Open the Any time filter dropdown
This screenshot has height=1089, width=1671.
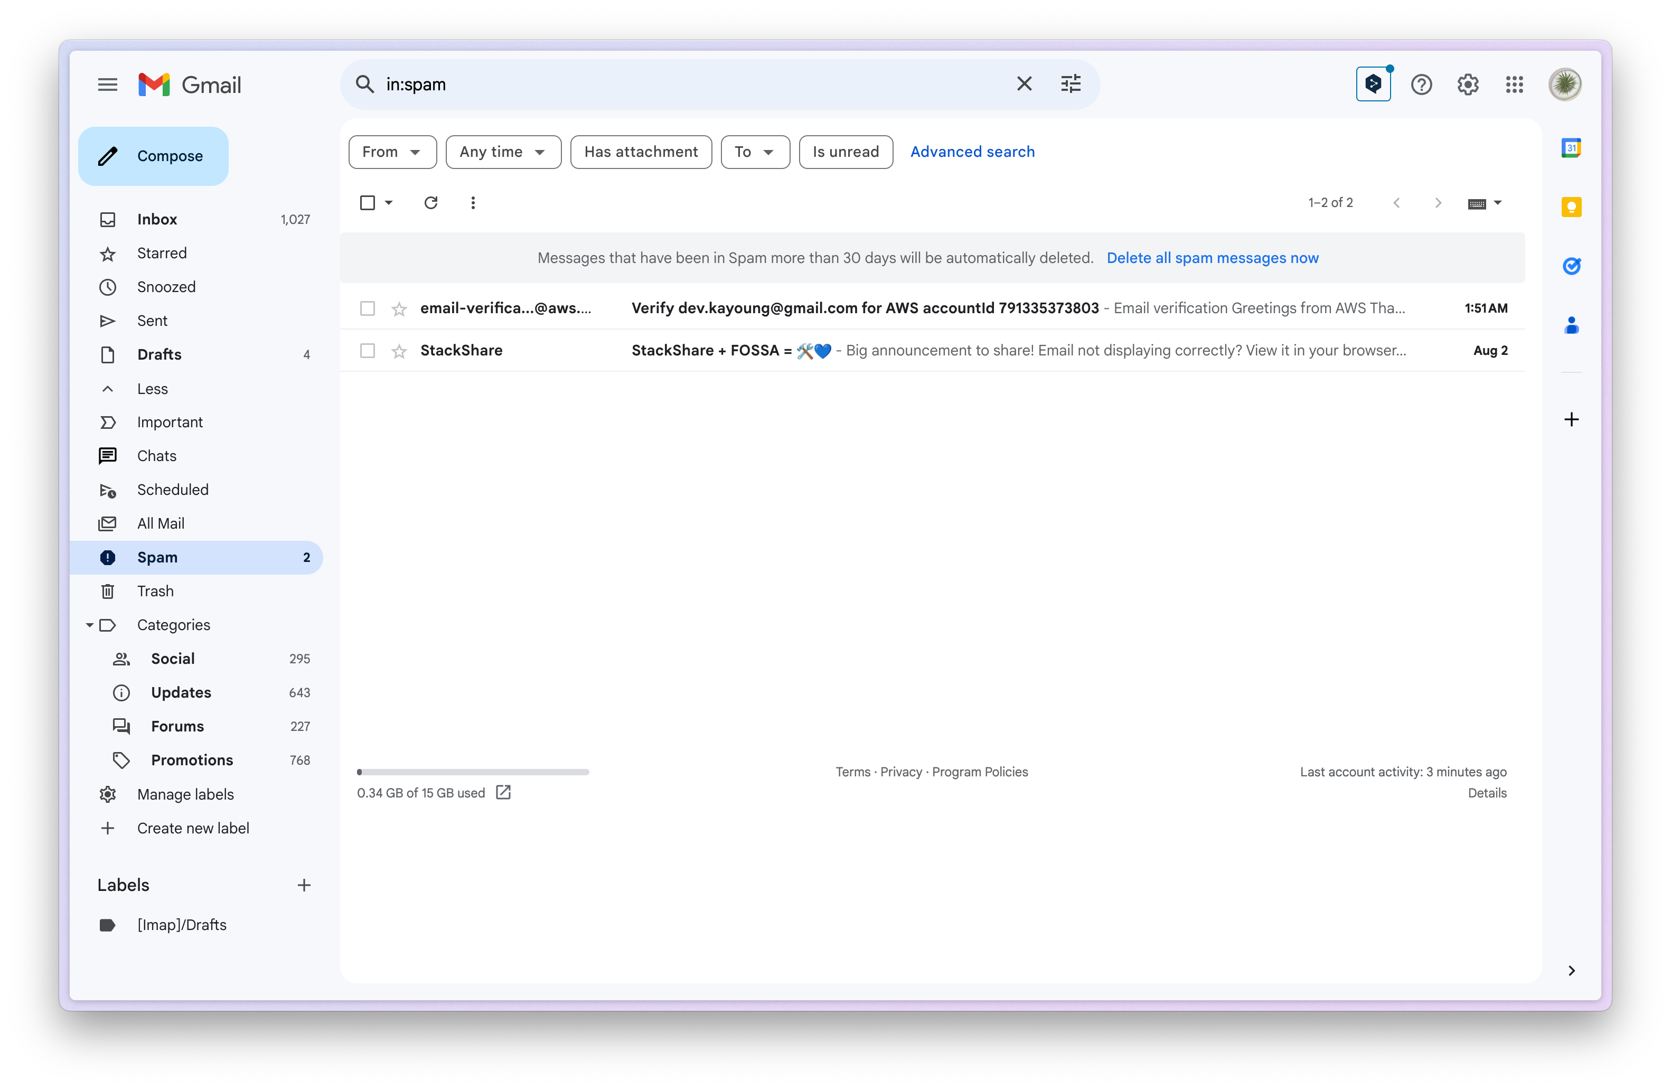pos(503,152)
